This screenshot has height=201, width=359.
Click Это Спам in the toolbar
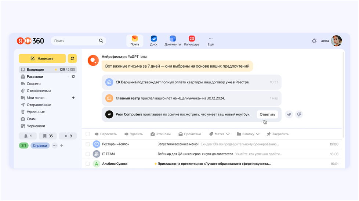pyautogui.click(x=160, y=134)
